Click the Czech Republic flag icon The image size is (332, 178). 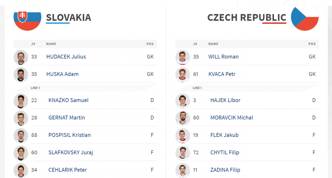304,18
